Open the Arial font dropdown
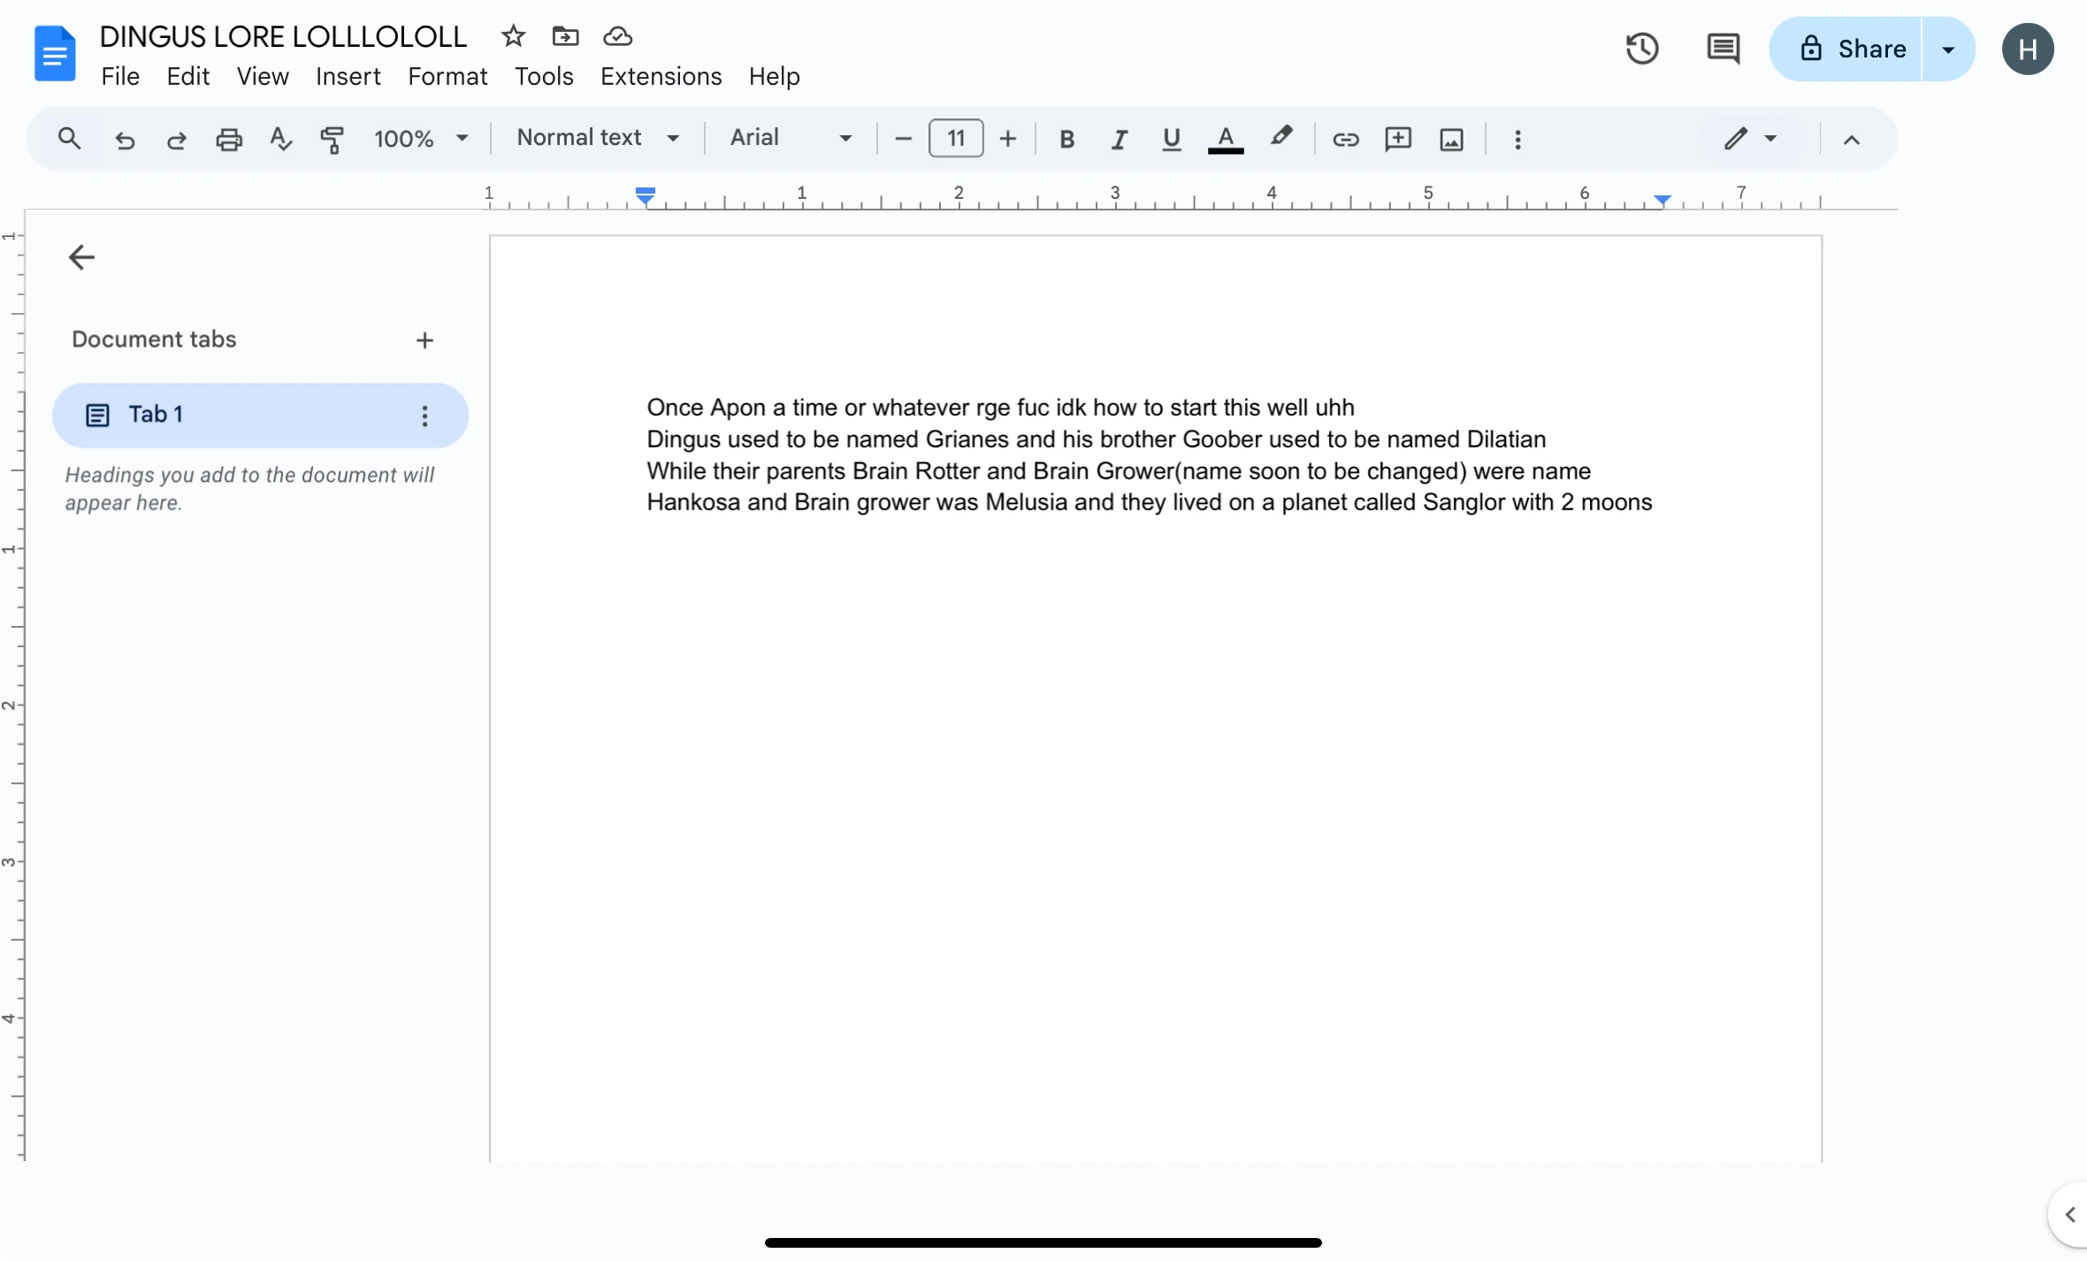 [790, 138]
